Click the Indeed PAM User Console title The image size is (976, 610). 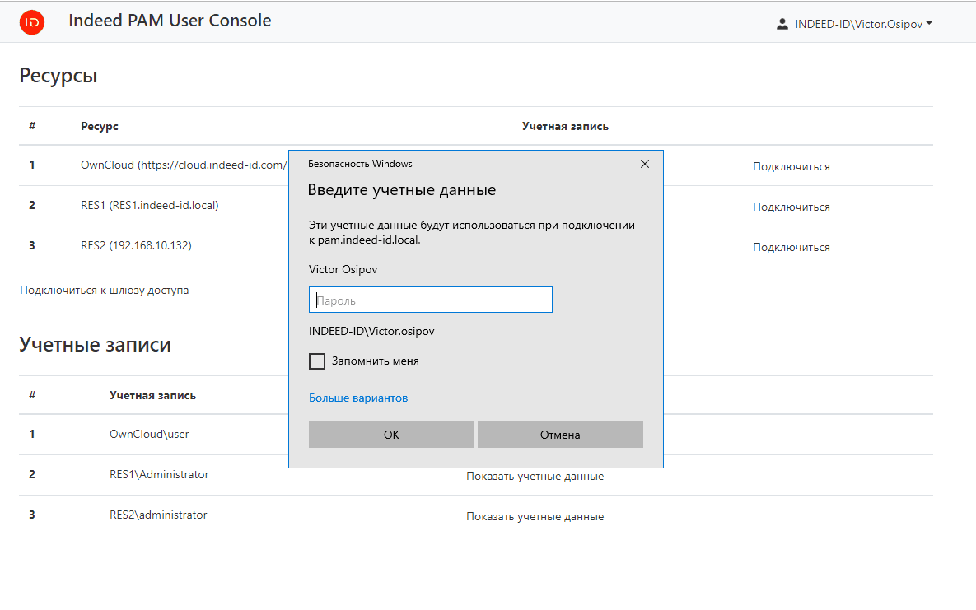(170, 21)
